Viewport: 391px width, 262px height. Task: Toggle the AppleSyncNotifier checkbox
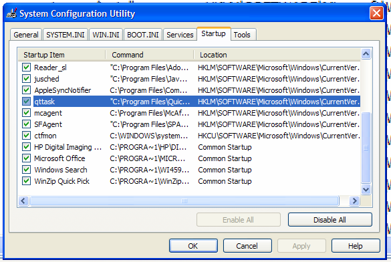click(26, 90)
